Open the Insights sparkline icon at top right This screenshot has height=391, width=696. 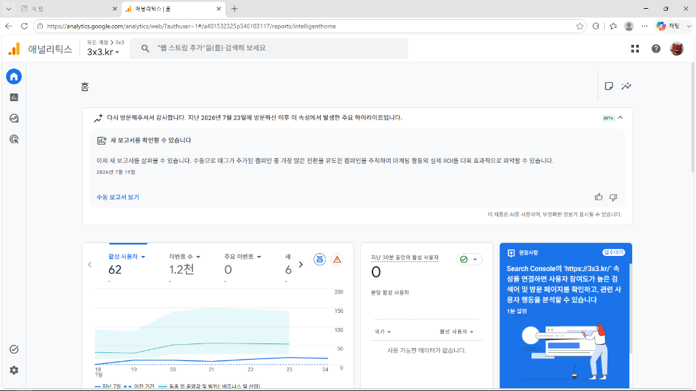[x=626, y=86]
